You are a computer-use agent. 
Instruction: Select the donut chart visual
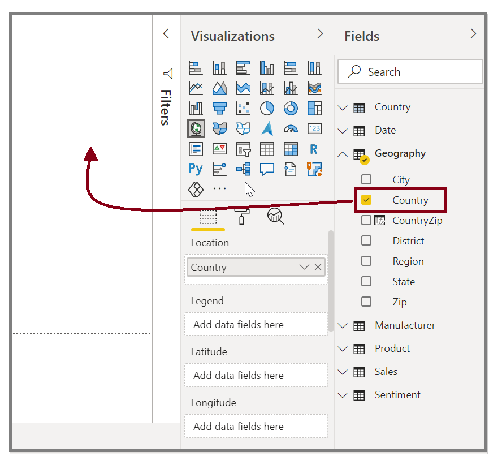click(291, 108)
